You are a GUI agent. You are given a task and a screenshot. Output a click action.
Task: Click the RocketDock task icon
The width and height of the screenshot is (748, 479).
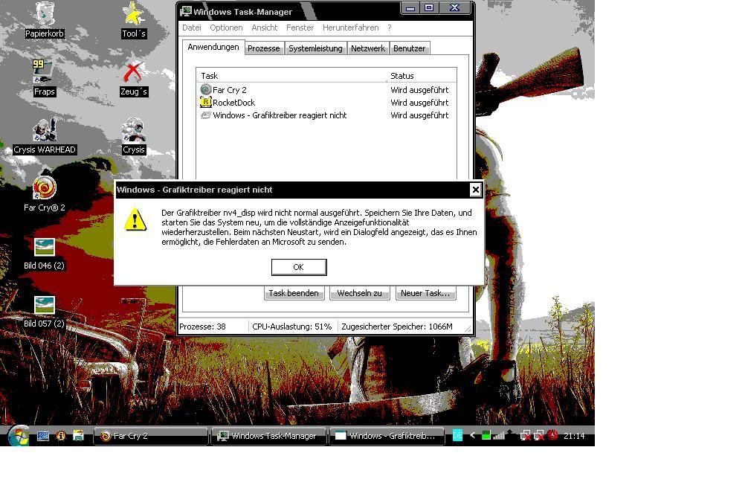(x=206, y=102)
